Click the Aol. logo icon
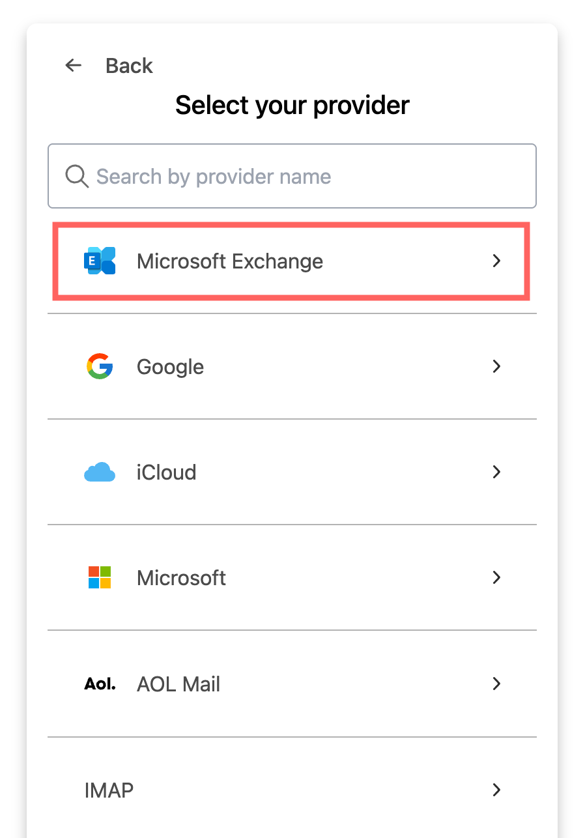This screenshot has height=838, width=585. 100,684
